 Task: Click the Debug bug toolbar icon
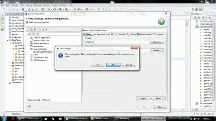(49, 9)
